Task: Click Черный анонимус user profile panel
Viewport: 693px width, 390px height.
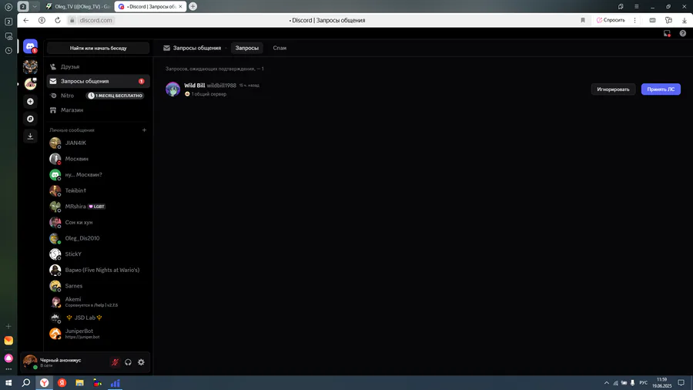Action: click(64, 362)
